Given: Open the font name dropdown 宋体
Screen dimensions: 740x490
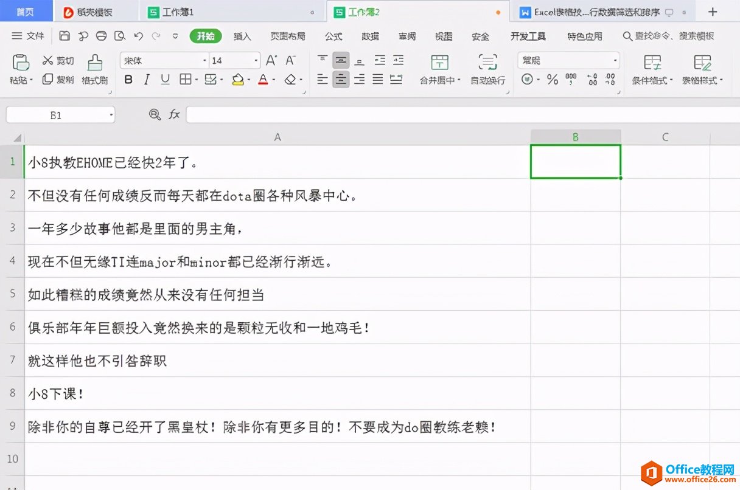Looking at the screenshot, I should [x=204, y=60].
